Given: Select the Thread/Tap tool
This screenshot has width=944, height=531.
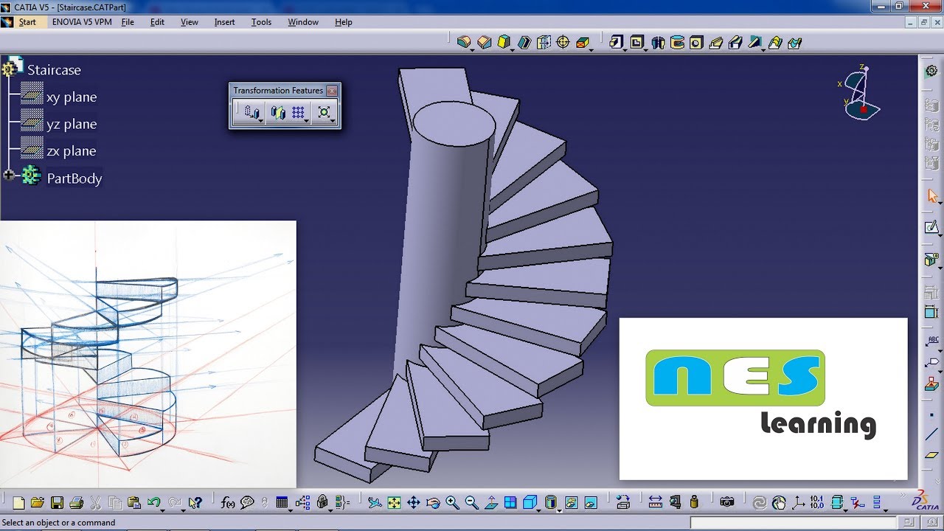Looking at the screenshot, I should point(563,43).
